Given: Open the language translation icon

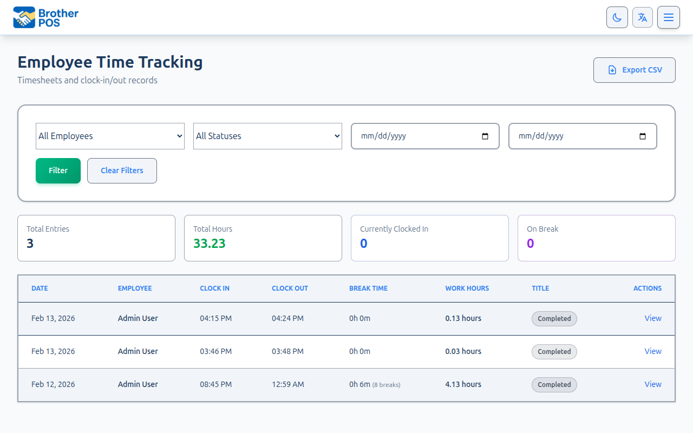Looking at the screenshot, I should [643, 17].
